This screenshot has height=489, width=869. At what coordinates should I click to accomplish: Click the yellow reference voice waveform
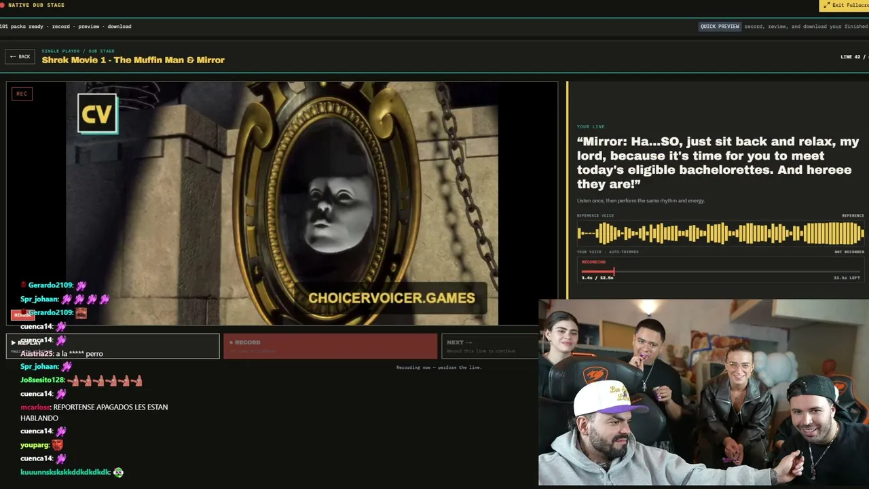coord(720,234)
